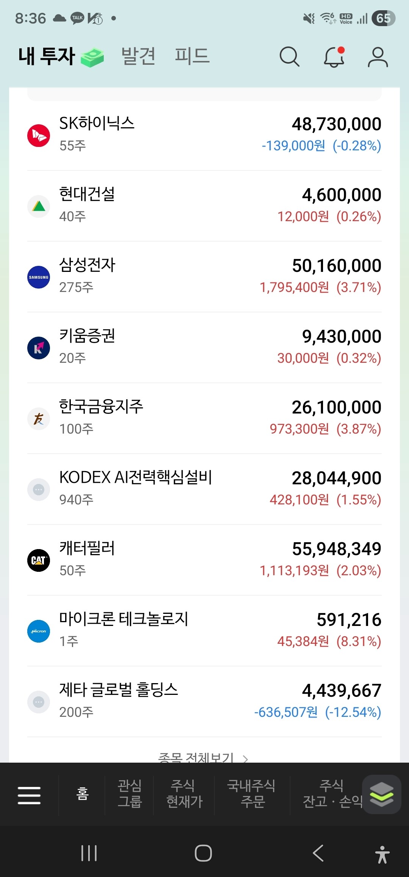The height and width of the screenshot is (877, 409).
Task: Open the 한국금융지주 holding row
Action: 204,418
